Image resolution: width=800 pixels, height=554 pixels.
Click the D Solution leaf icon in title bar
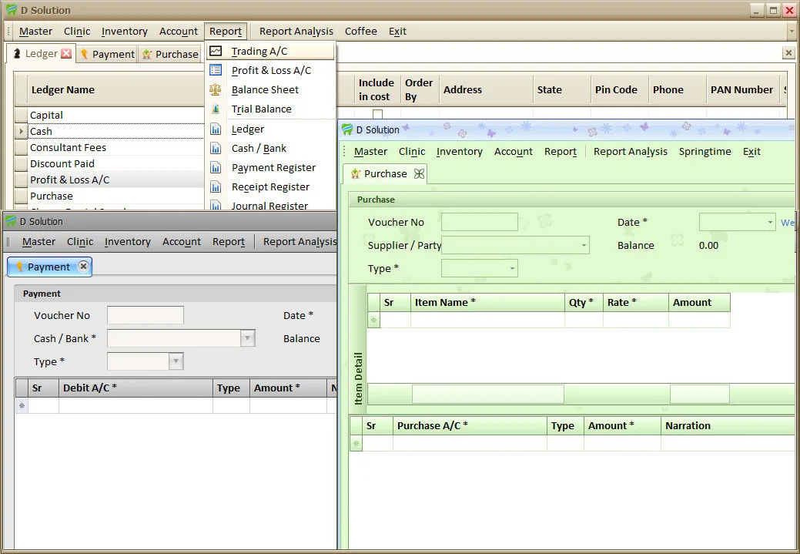10,10
